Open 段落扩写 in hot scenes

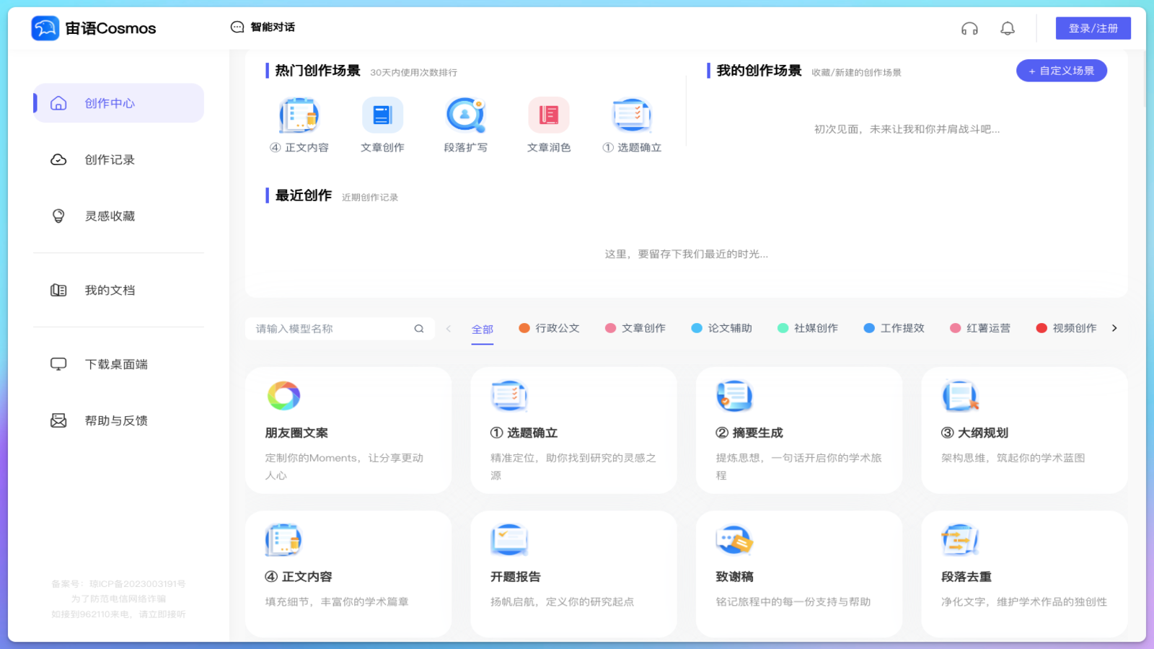(x=465, y=115)
